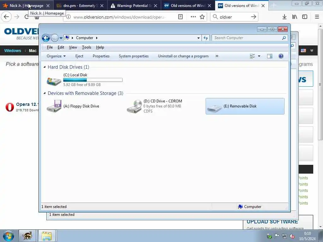Collapse the Hard Disk Drives group

(x=44, y=67)
